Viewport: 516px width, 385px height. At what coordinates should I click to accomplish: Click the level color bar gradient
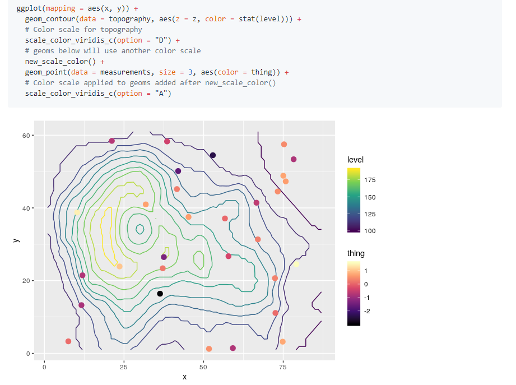(354, 201)
